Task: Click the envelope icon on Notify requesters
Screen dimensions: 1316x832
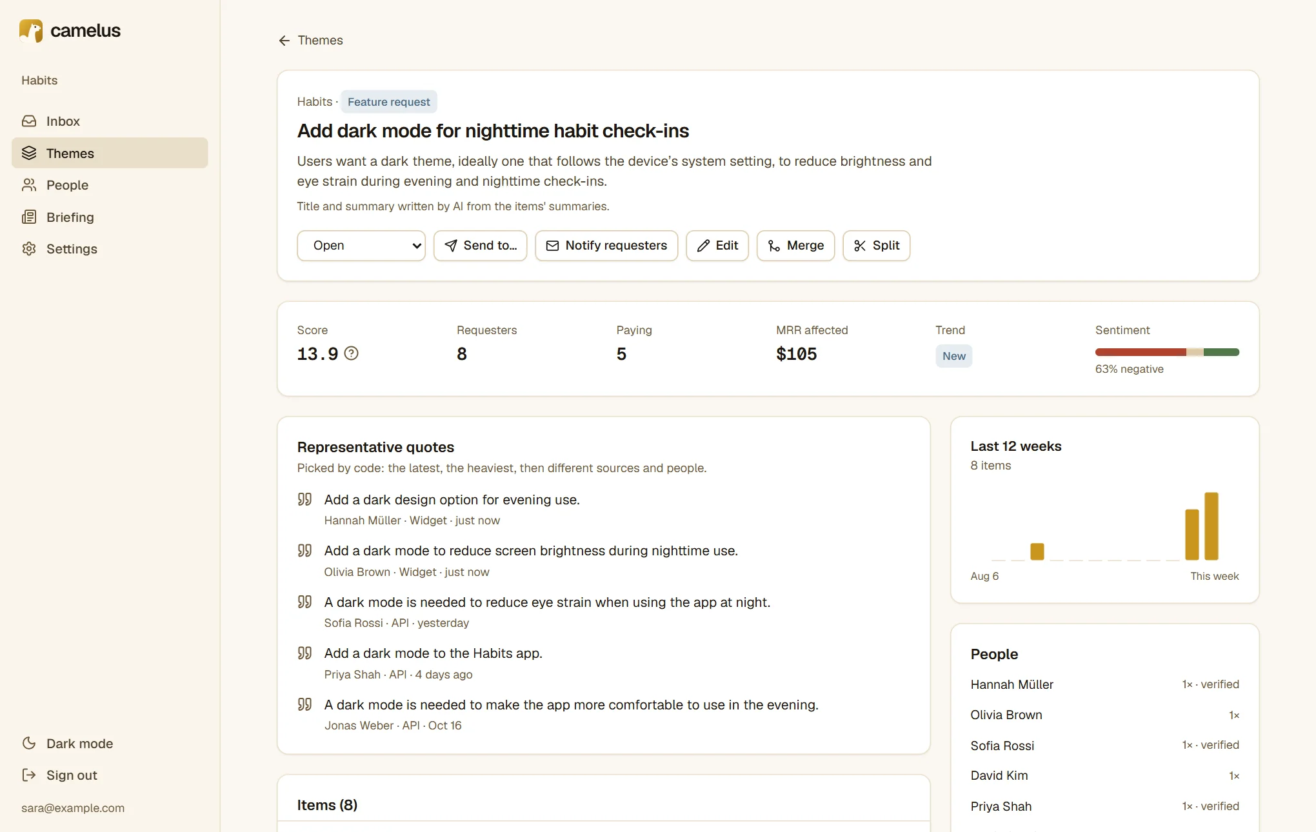Action: point(552,246)
